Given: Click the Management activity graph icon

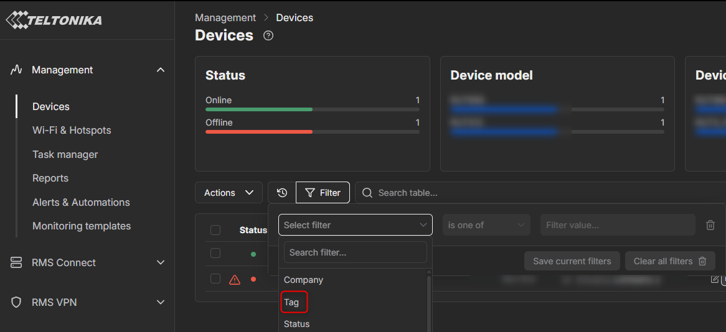Looking at the screenshot, I should tap(16, 70).
